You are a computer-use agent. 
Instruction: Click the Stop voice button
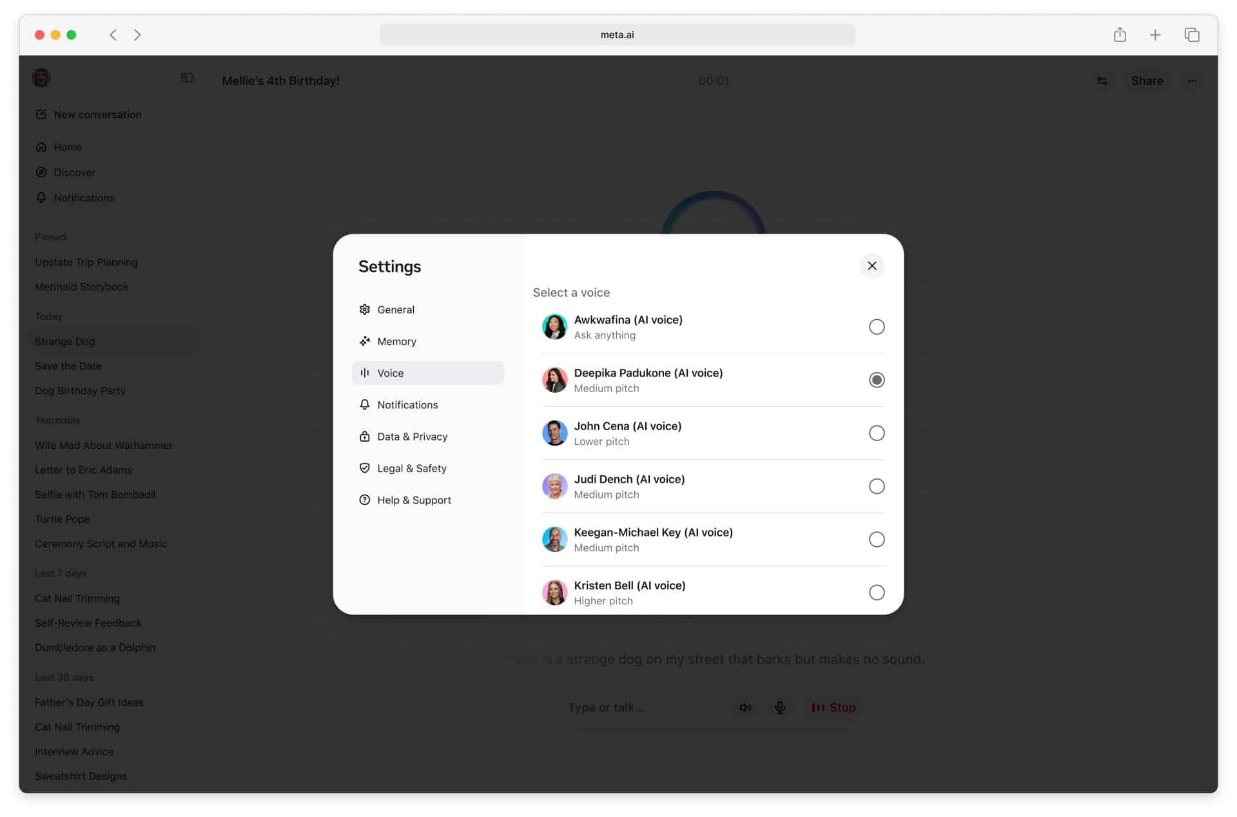coord(833,707)
